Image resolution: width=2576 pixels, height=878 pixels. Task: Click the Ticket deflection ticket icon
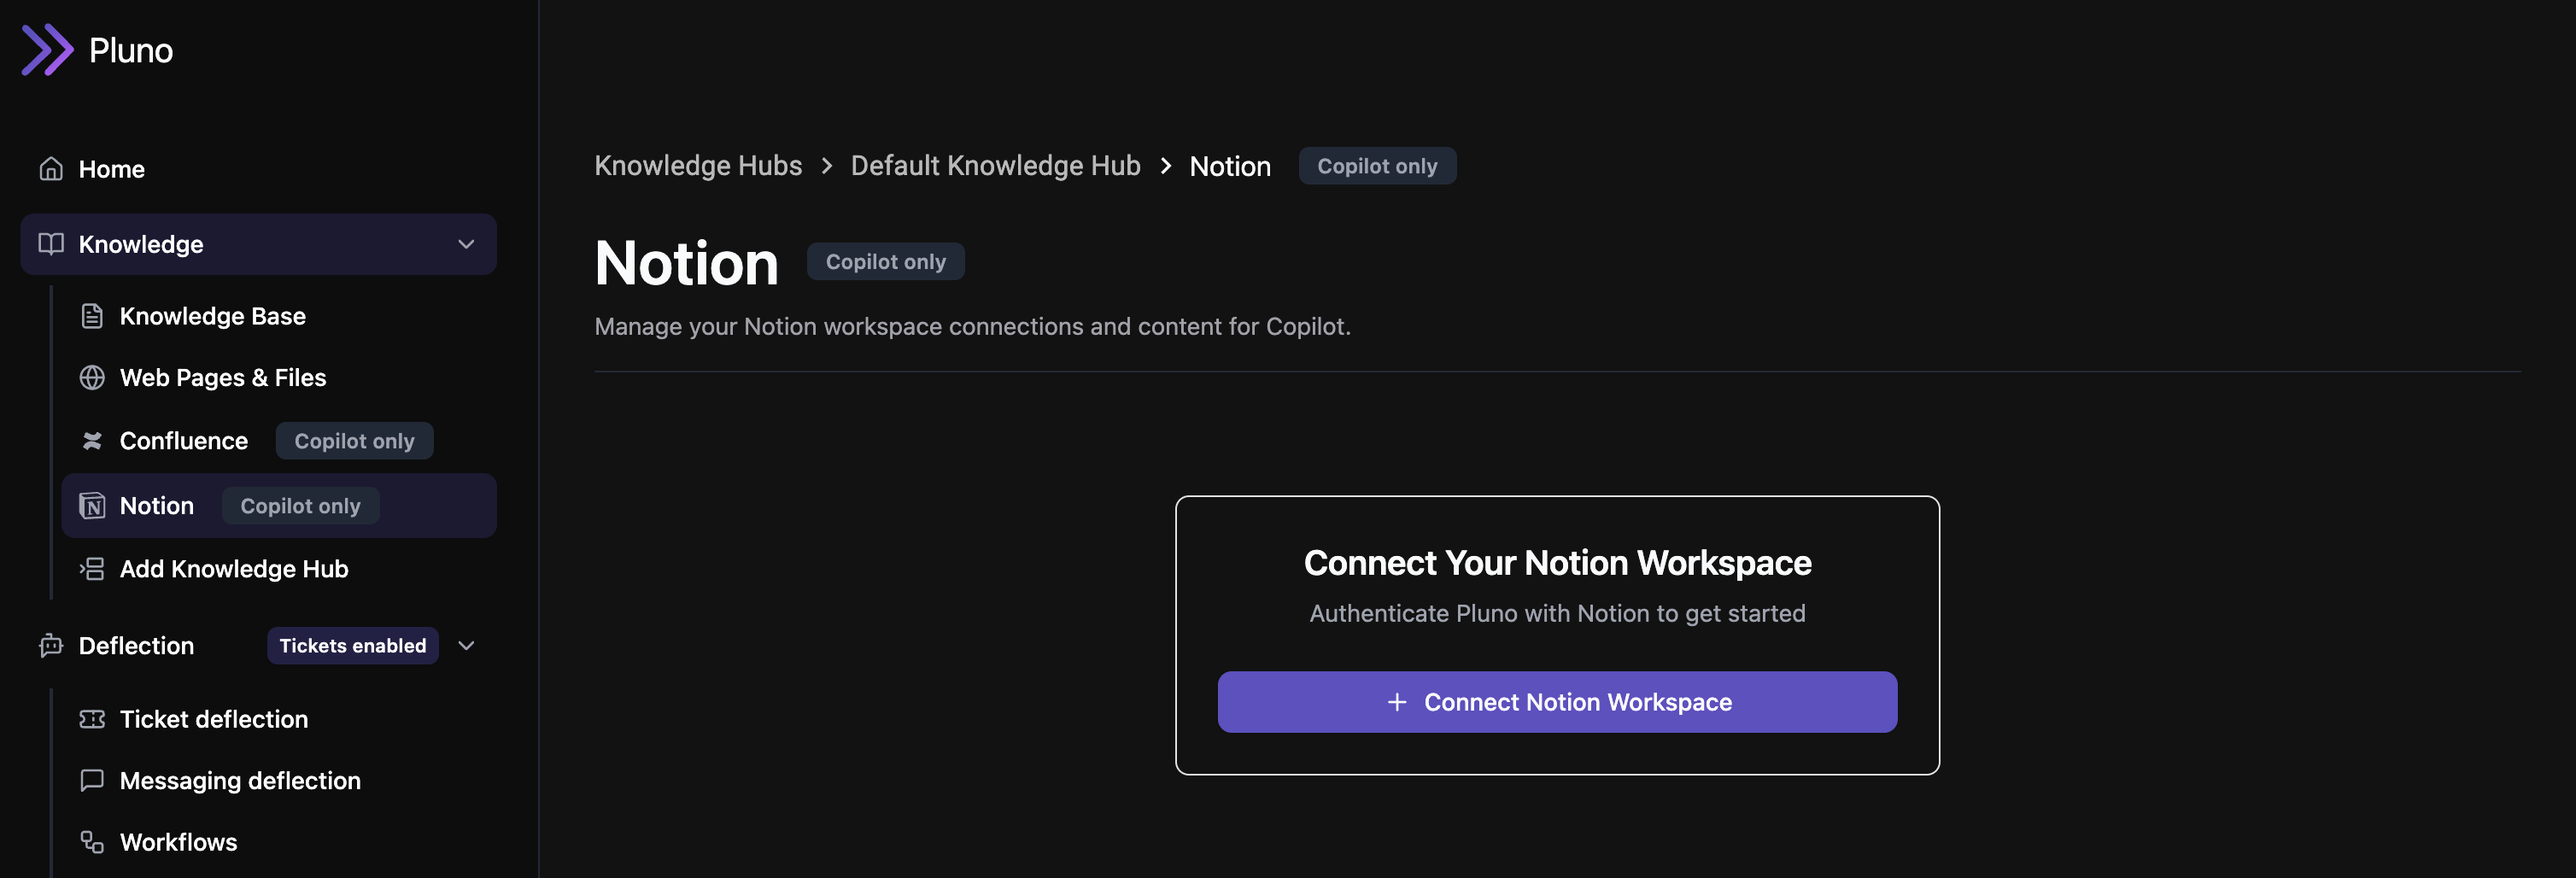pos(92,719)
